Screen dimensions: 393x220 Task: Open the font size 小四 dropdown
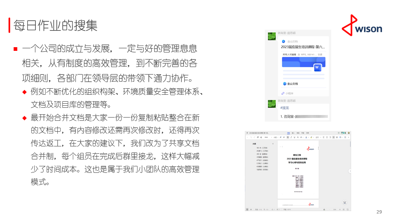(x=276, y=137)
